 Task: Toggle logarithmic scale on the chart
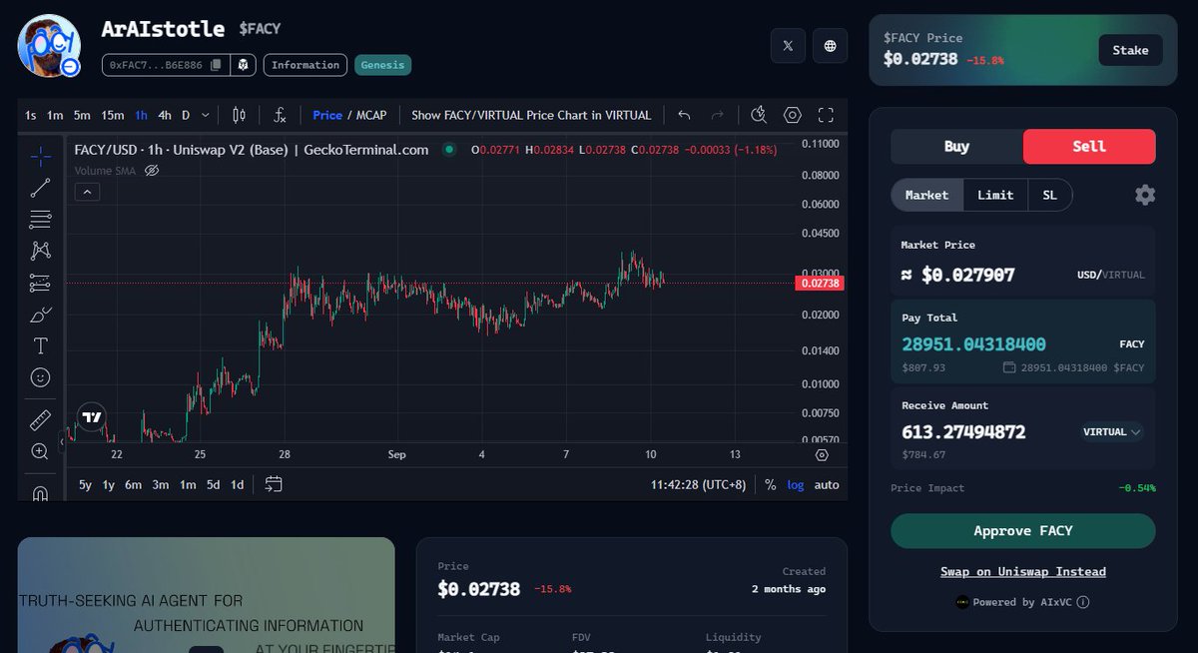tap(796, 484)
